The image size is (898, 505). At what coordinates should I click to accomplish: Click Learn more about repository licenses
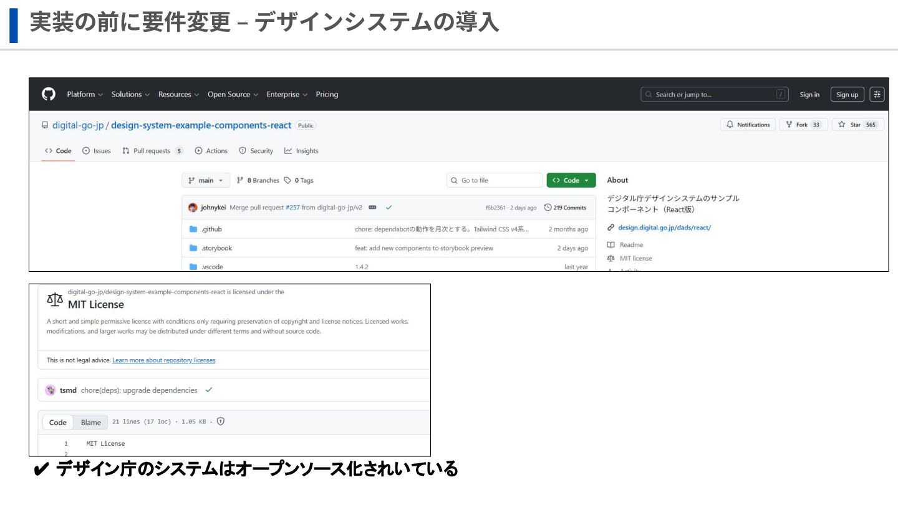pos(164,360)
